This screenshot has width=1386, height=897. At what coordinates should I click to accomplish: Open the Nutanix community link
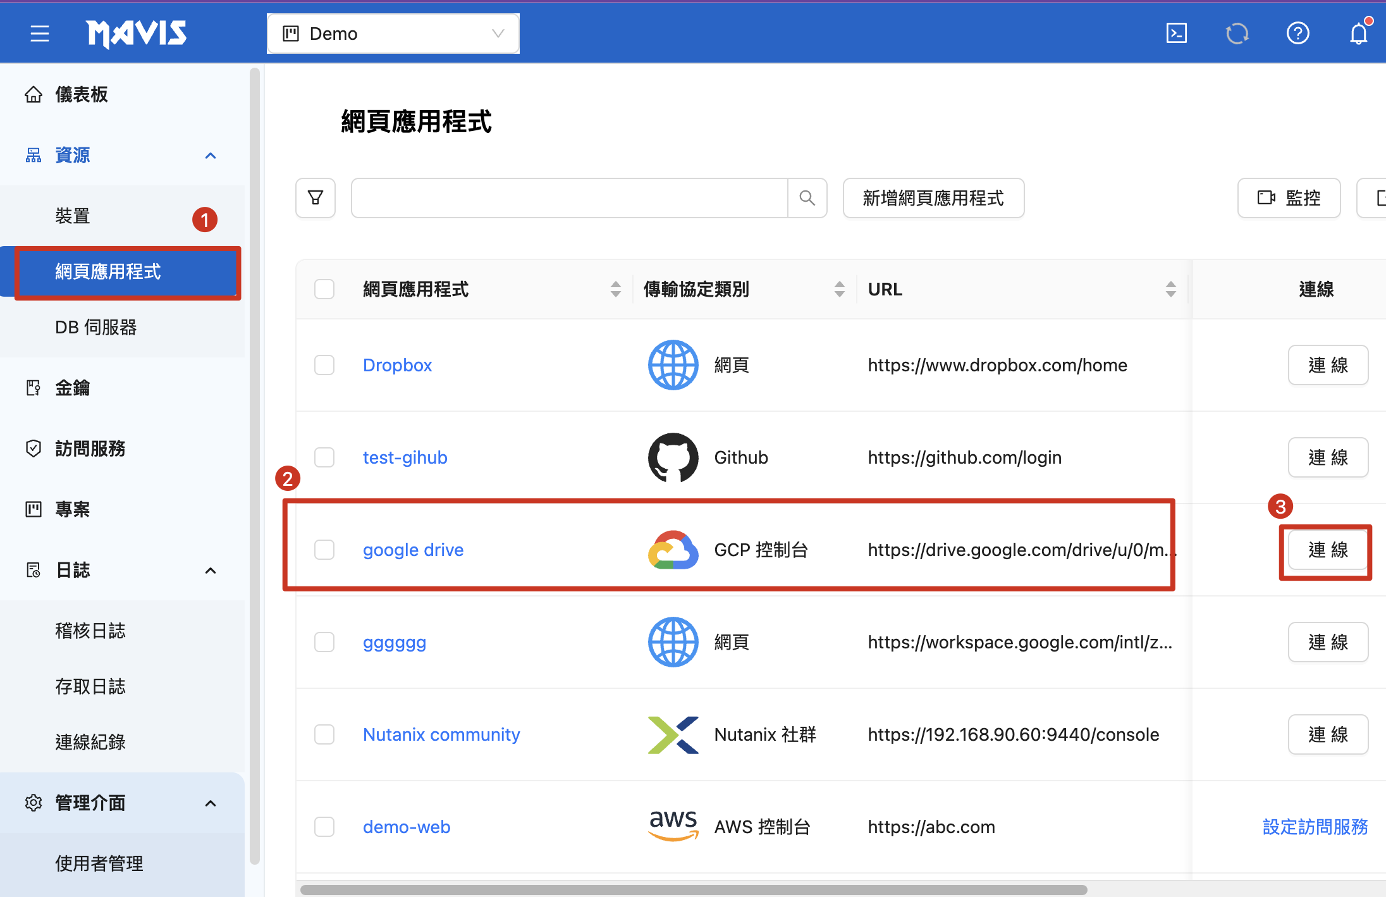point(441,734)
